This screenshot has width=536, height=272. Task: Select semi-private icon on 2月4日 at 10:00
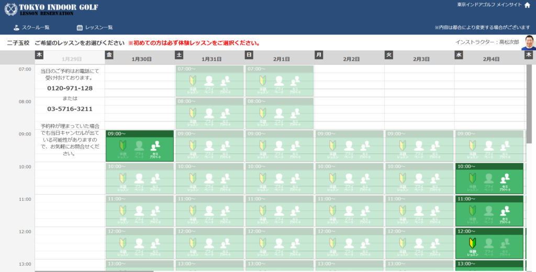[504, 181]
